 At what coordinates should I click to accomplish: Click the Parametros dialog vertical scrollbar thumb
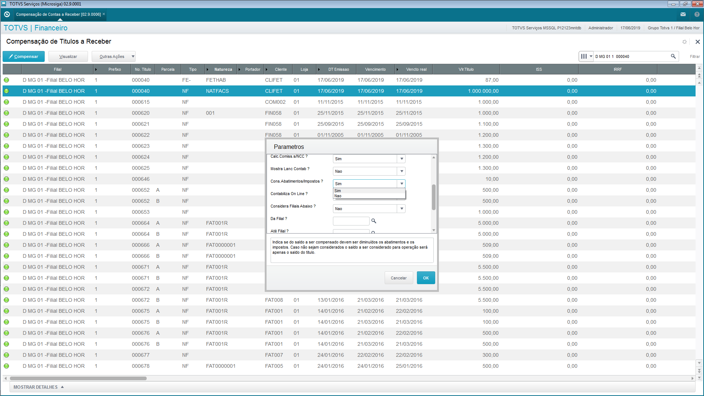(433, 197)
